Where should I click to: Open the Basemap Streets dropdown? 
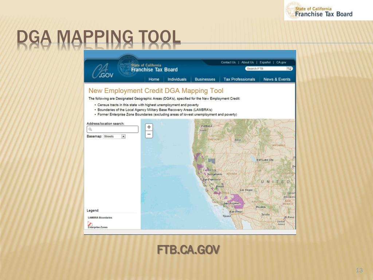tap(114, 136)
